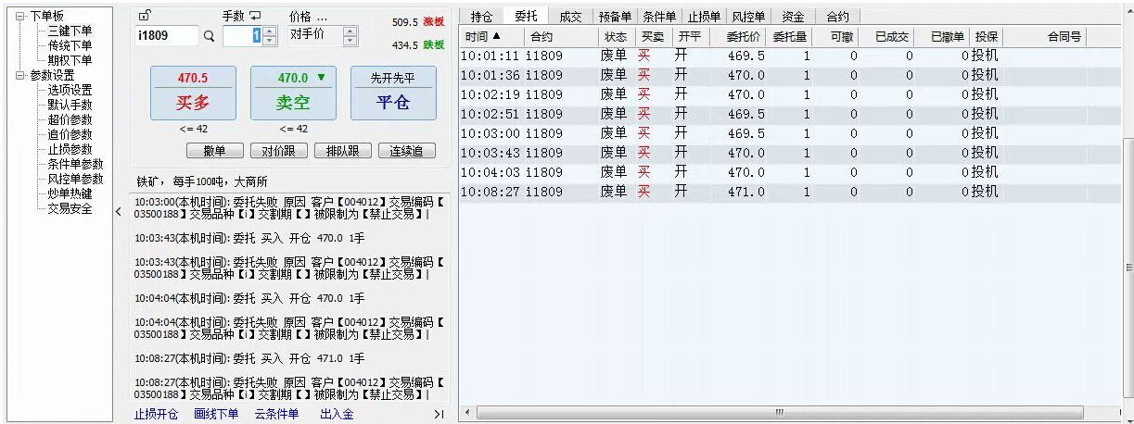The height and width of the screenshot is (424, 1134).
Task: Switch to the 资金 tab
Action: pos(792,17)
